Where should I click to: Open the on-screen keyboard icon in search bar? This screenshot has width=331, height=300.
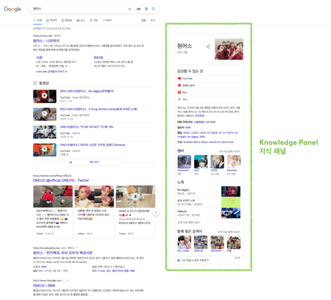[139, 9]
